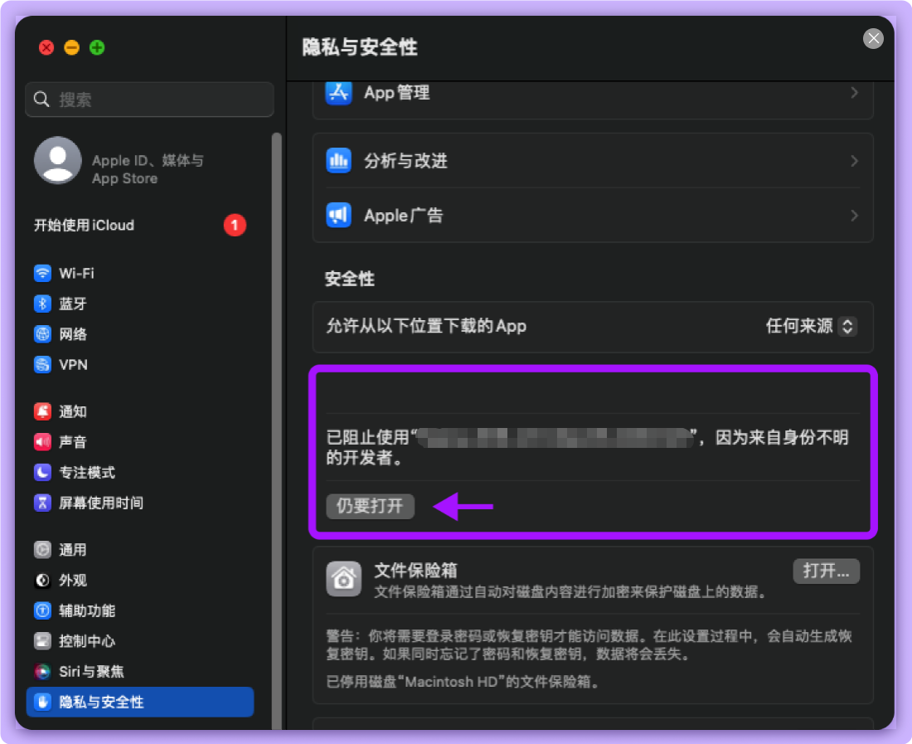Click the 隐私与安全性 hand icon

click(x=42, y=703)
